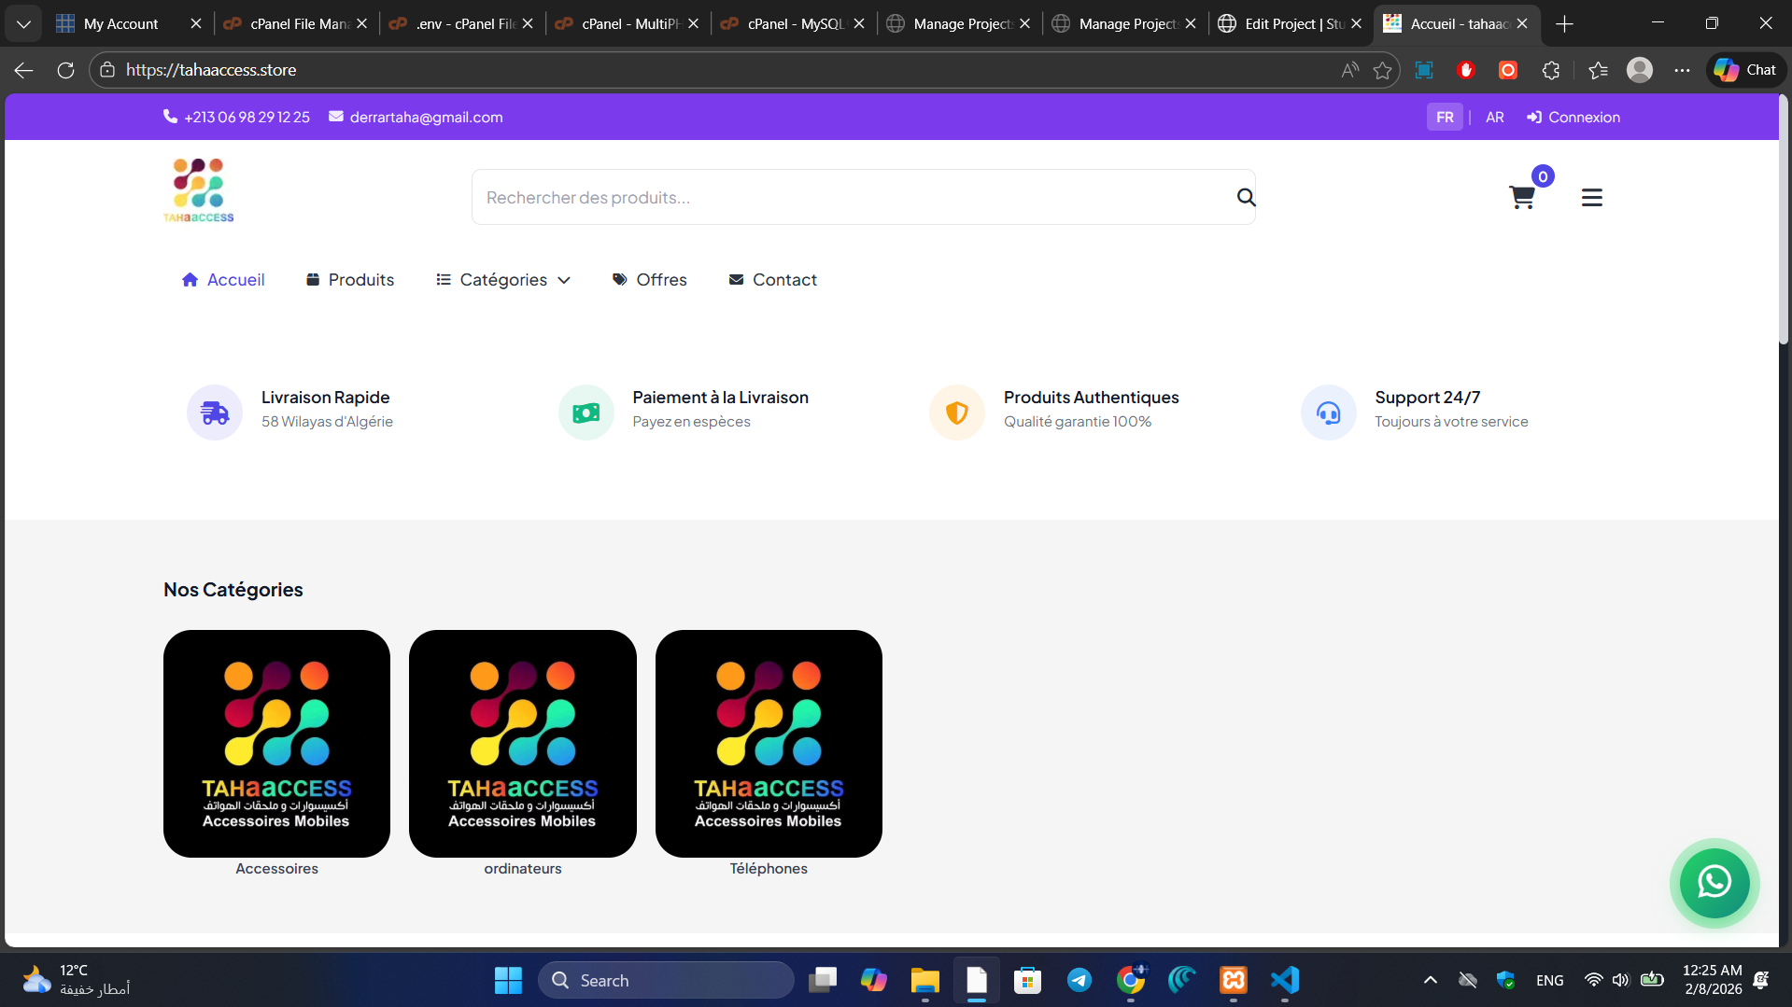Screen dimensions: 1792x1007
Task: Click the search magnifier icon
Action: point(1246,197)
